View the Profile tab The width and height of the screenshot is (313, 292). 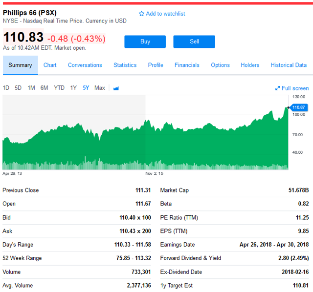pyautogui.click(x=156, y=65)
